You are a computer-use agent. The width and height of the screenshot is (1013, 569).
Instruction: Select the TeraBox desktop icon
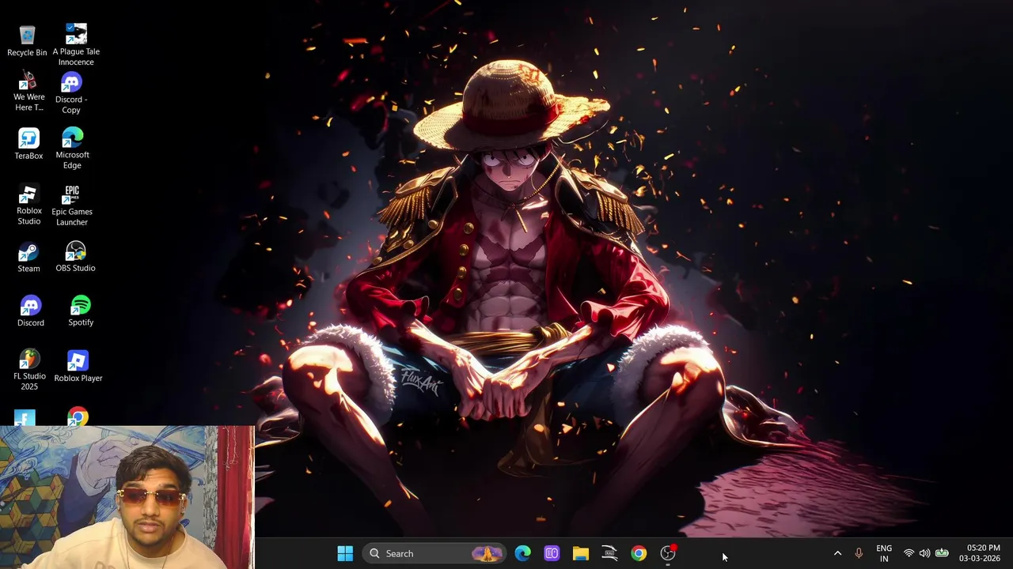click(28, 145)
